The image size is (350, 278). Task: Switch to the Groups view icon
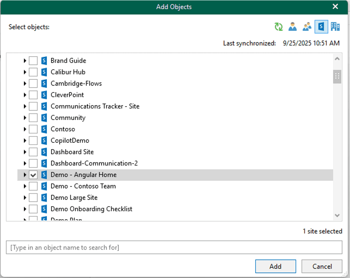point(307,26)
